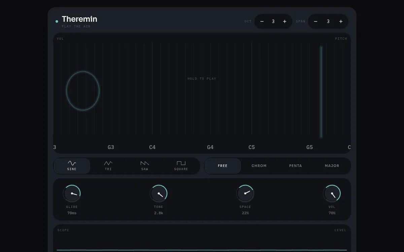The height and width of the screenshot is (252, 404).
Task: Click the Vol knob
Action: [x=332, y=194]
